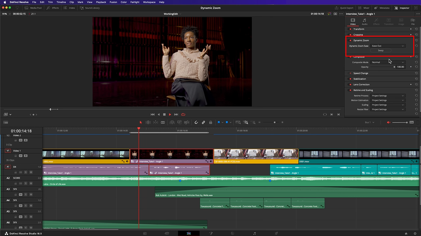The height and width of the screenshot is (236, 421).
Task: Select the Trim Edit mode tool
Action: [148, 122]
